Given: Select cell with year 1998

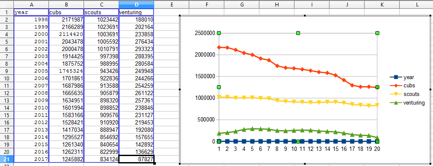Looking at the screenshot, I should tap(31, 19).
